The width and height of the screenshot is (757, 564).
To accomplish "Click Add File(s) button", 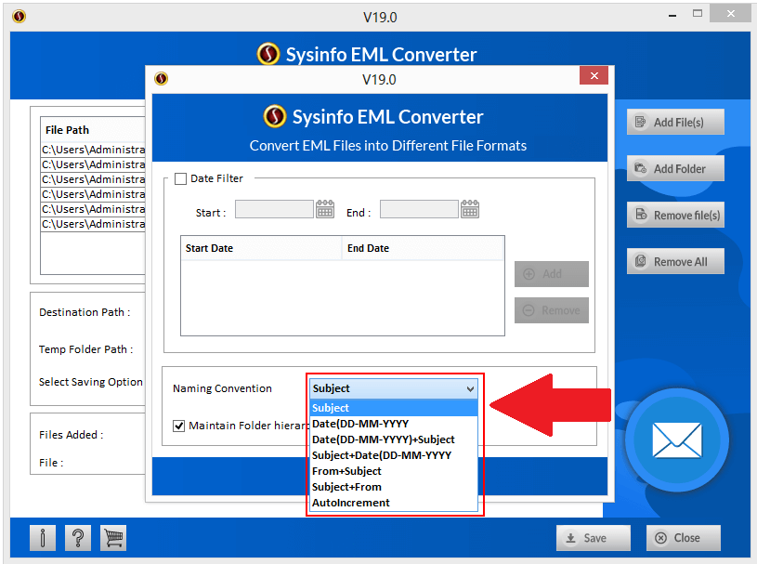I will coord(675,122).
